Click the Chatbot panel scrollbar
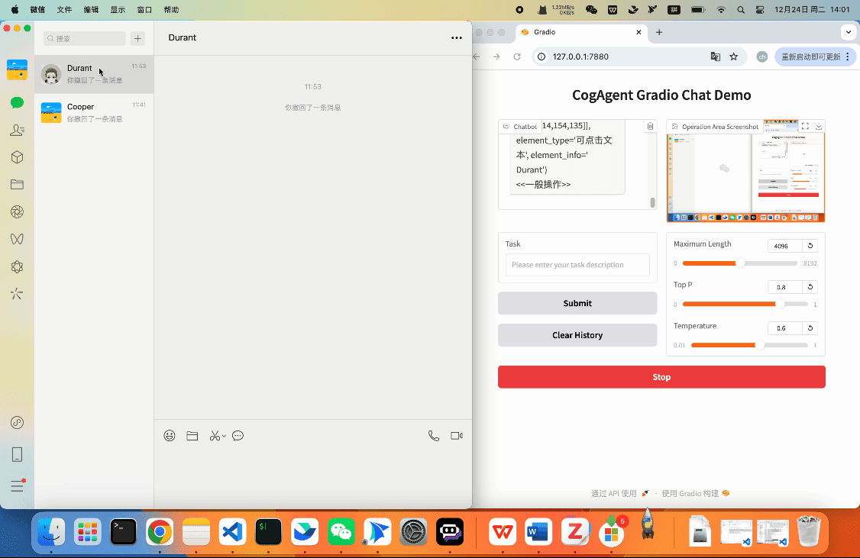This screenshot has height=558, width=860. pos(652,202)
